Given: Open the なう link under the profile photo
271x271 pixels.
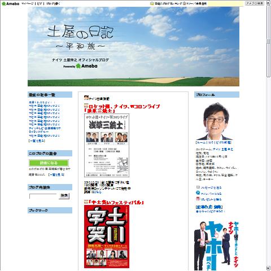Looking at the screenshot, I should click(211, 142).
